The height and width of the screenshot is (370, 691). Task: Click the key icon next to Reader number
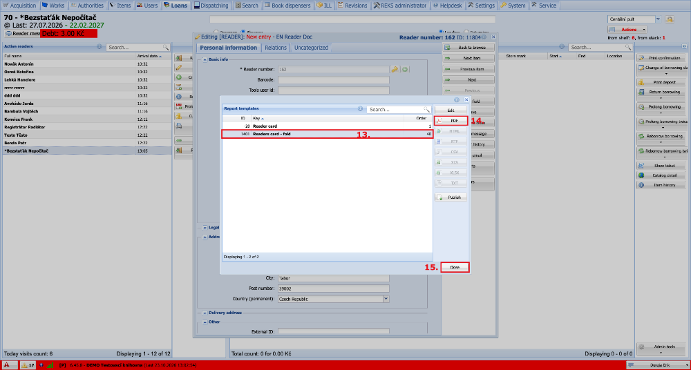pyautogui.click(x=395, y=69)
